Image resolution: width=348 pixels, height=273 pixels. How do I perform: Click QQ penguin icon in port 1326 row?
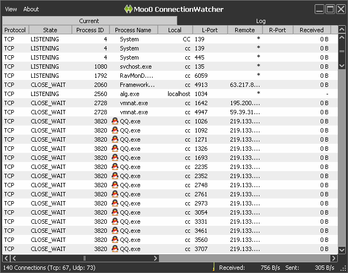[x=115, y=148]
